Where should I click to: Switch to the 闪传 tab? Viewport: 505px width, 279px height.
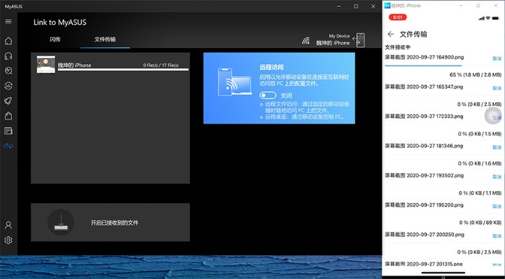pos(55,40)
